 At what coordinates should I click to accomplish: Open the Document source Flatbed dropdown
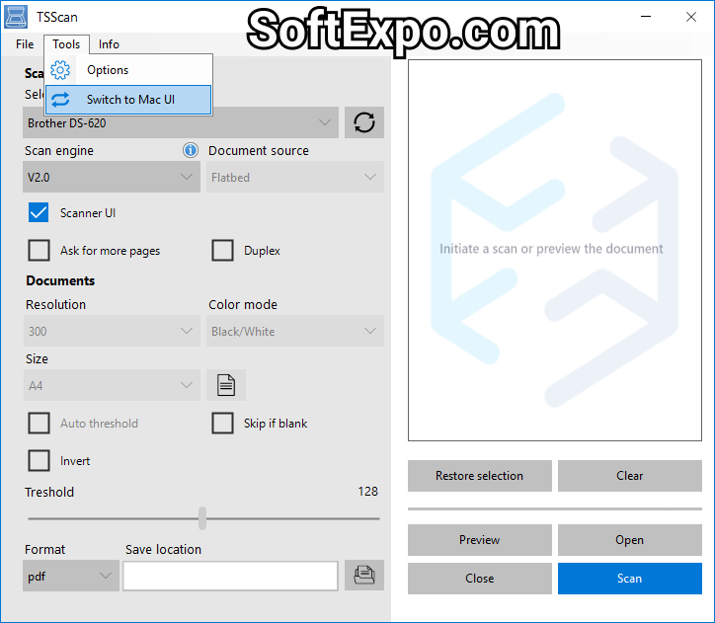point(295,177)
